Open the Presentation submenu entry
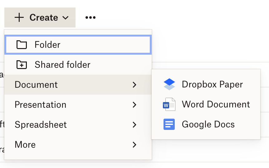Viewport: 269px width, 168px height. point(78,105)
